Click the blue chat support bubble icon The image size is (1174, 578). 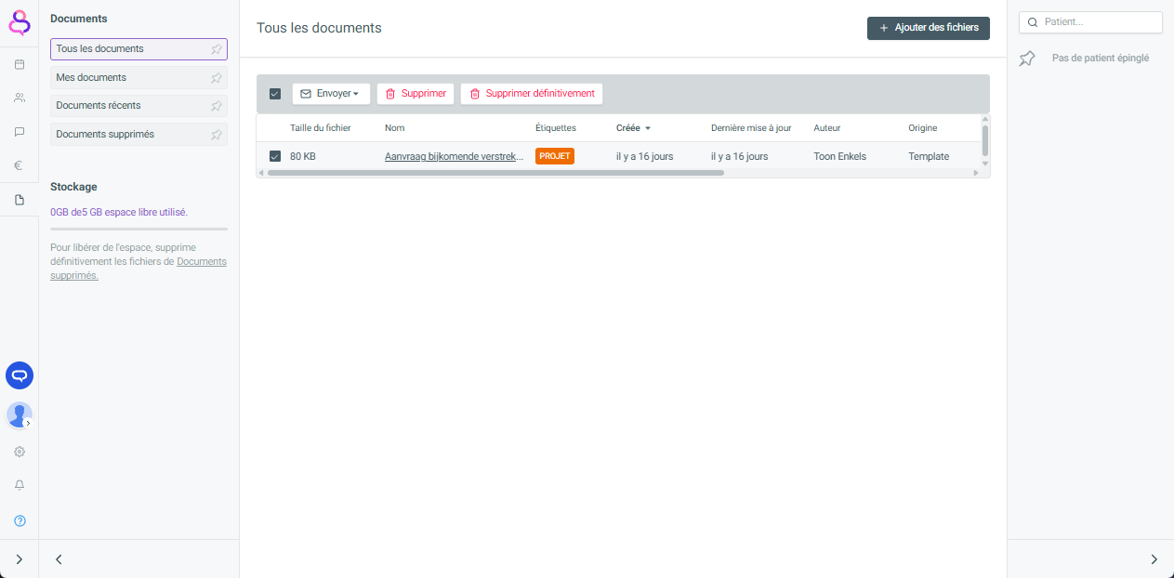click(20, 375)
